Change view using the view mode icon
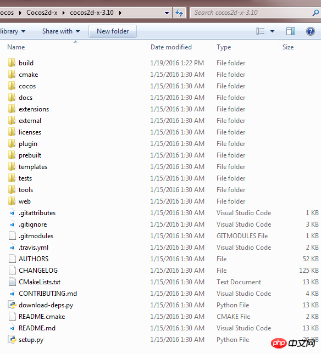Image resolution: width=321 pixels, height=354 pixels. point(260,31)
